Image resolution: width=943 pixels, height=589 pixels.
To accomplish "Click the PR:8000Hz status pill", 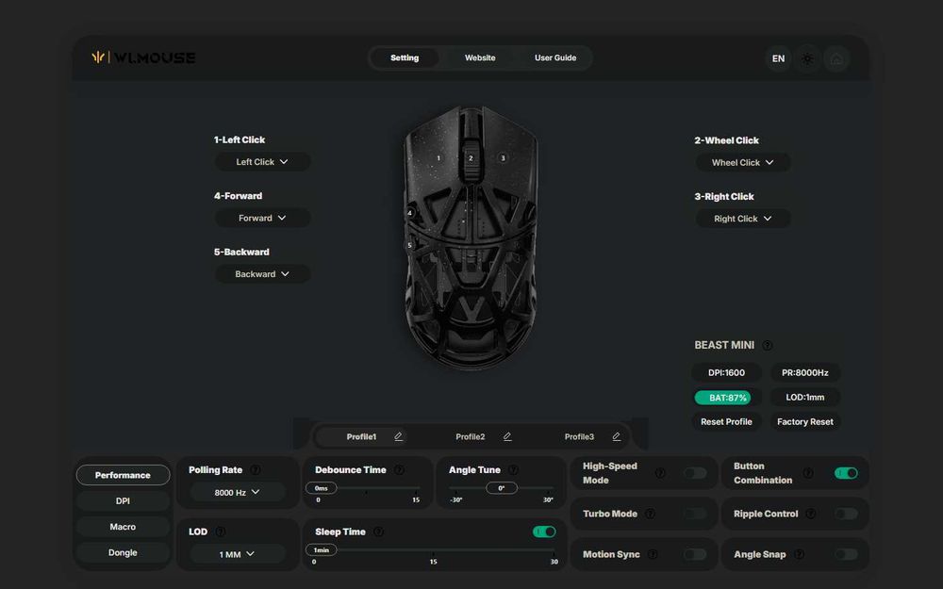I will point(805,372).
